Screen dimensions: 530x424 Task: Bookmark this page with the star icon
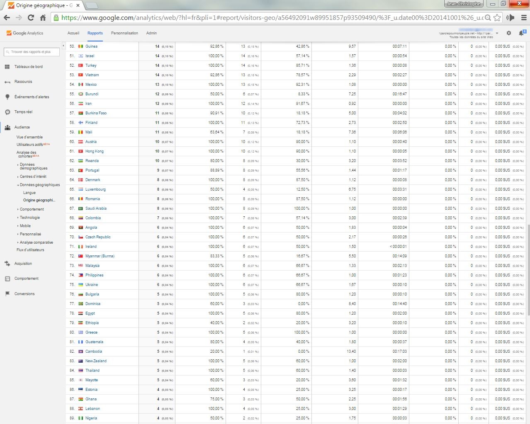coord(497,17)
